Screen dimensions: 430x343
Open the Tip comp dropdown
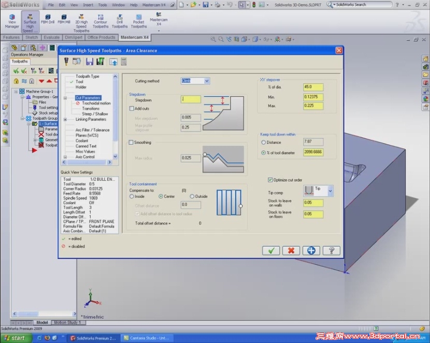pyautogui.click(x=330, y=191)
